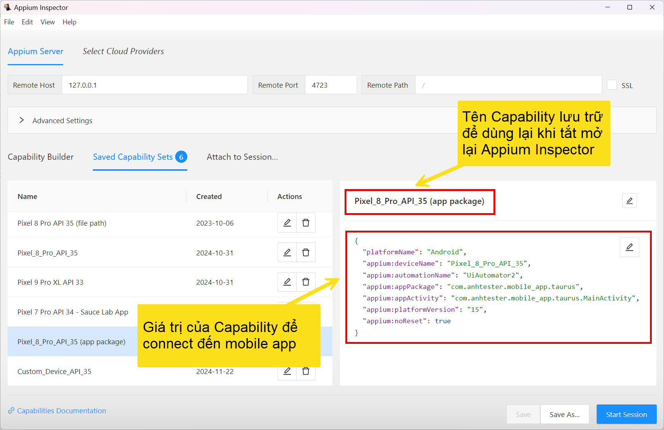The image size is (664, 430).
Task: Click the Created column header
Action: 209,196
